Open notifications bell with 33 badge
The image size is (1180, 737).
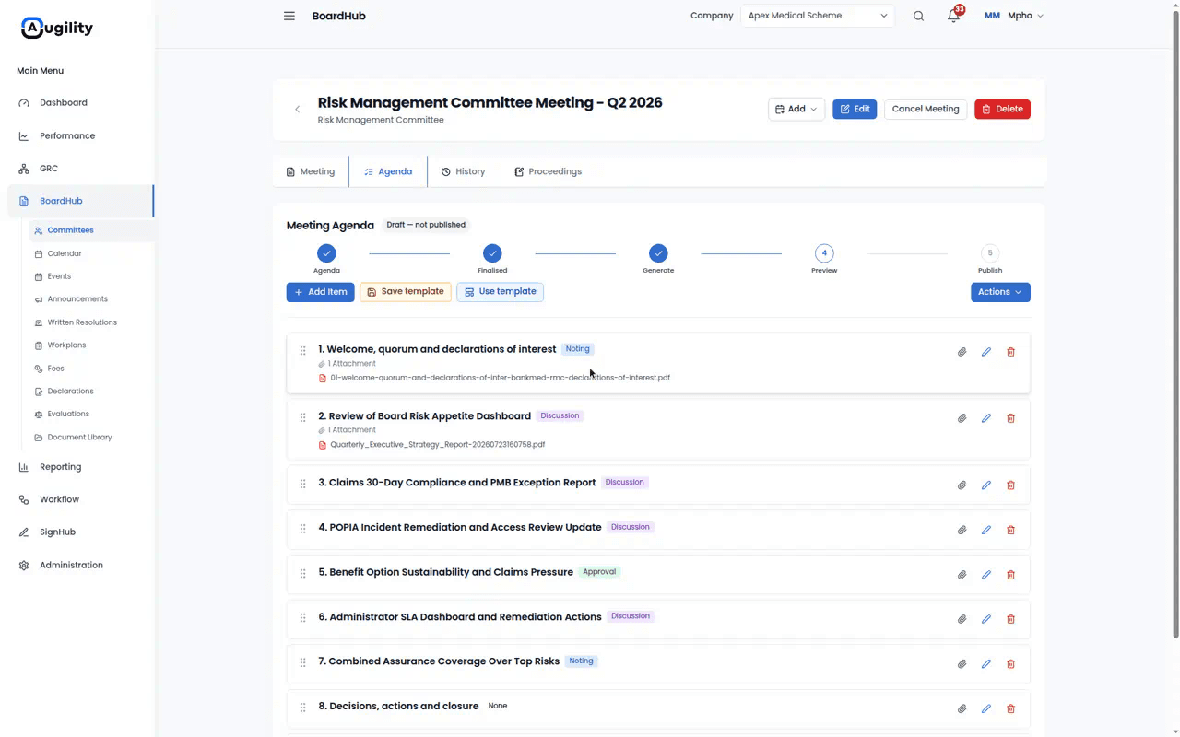[x=954, y=15]
